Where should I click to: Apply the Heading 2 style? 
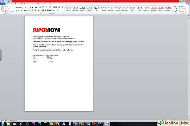click(90, 9)
